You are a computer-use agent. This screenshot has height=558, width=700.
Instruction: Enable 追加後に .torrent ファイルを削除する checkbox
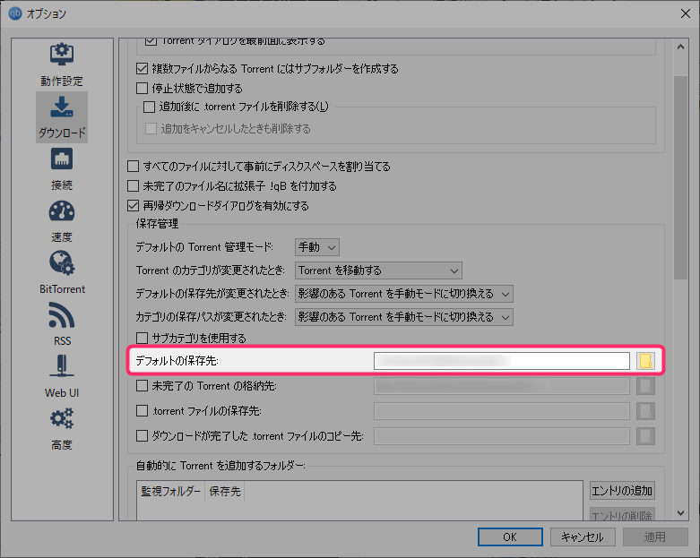point(149,107)
